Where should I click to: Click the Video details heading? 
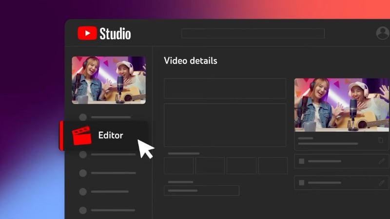(x=191, y=61)
